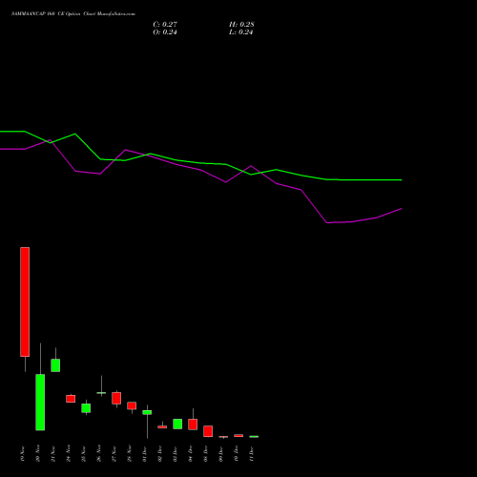
Task: Select the 24 Nov date label
Action: (68, 454)
